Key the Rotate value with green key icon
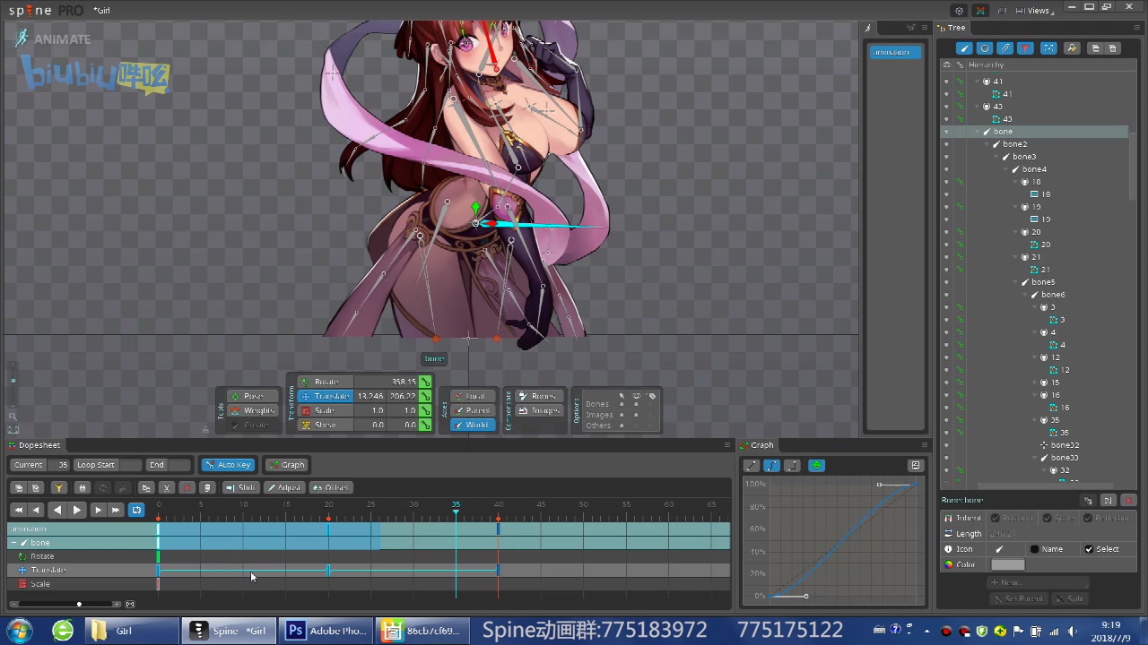This screenshot has width=1148, height=645. click(x=425, y=382)
